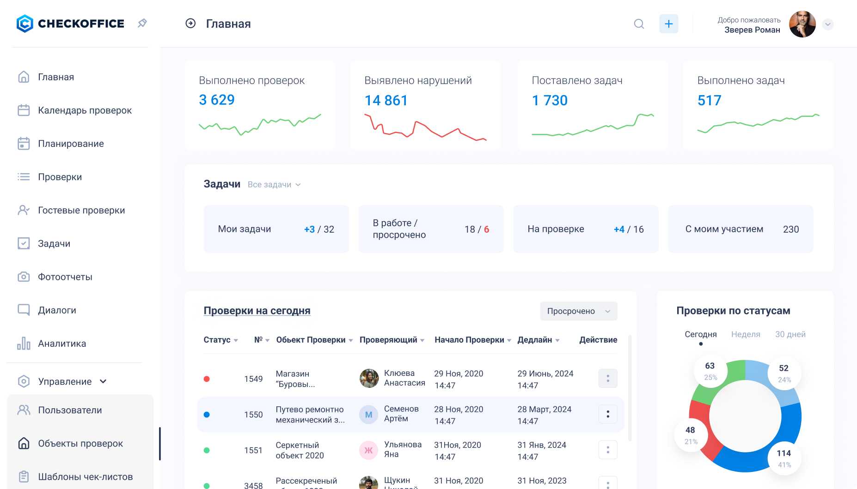
Task: Create a new item with the plus button
Action: pos(668,24)
